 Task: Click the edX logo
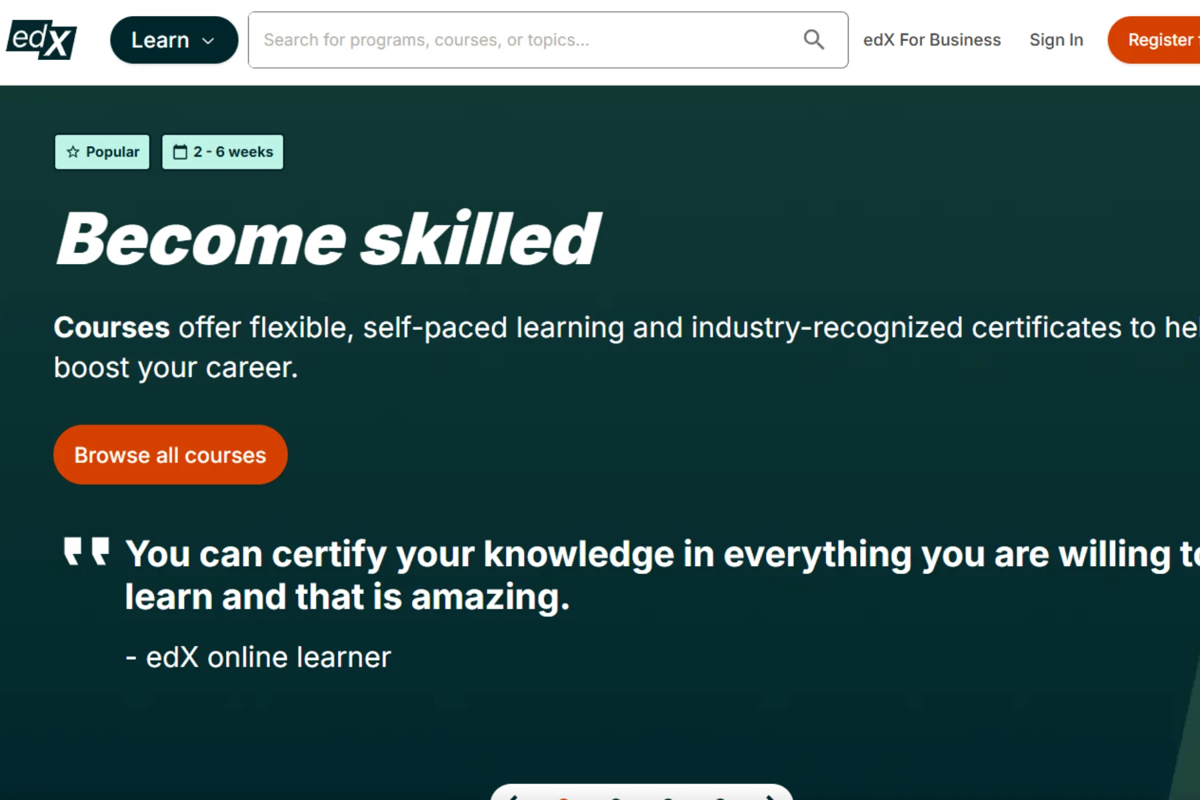[x=40, y=40]
